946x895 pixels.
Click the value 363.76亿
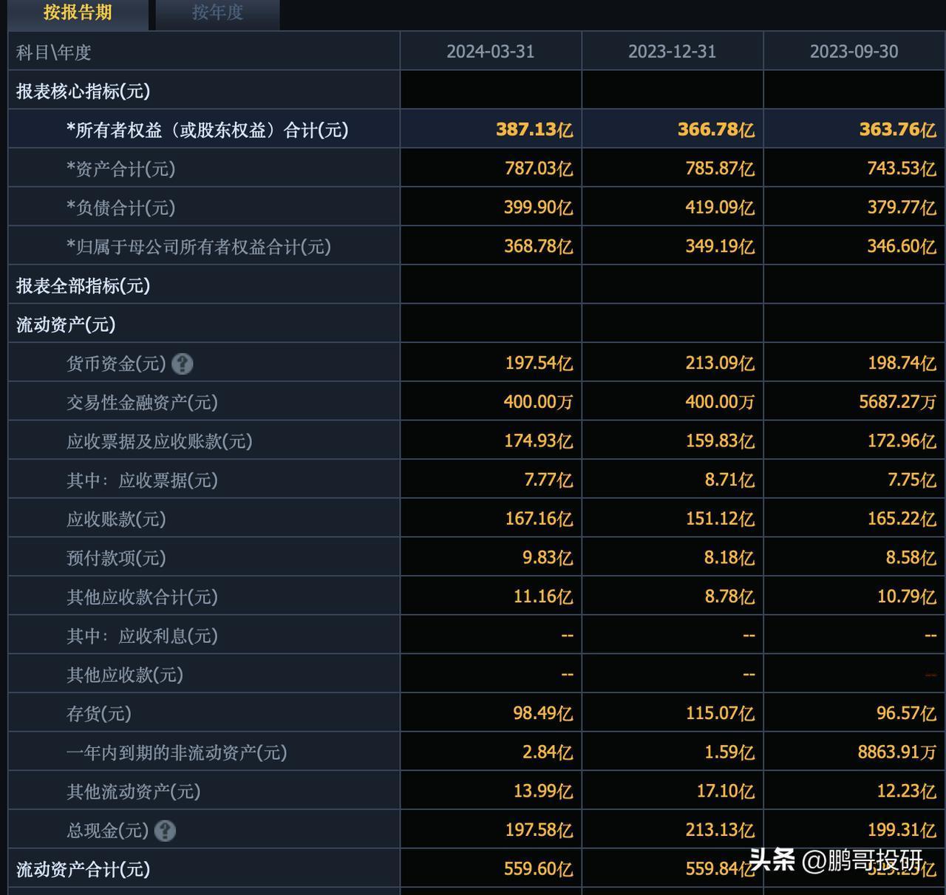(x=897, y=129)
